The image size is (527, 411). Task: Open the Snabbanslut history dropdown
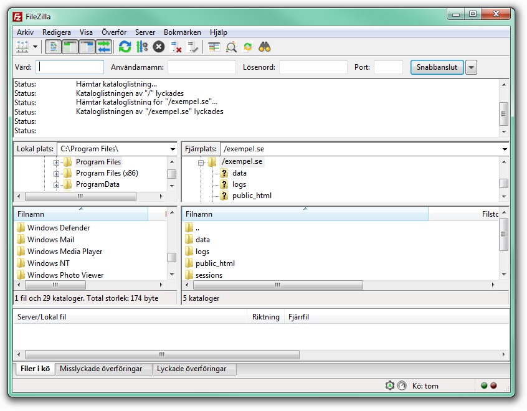(x=471, y=67)
